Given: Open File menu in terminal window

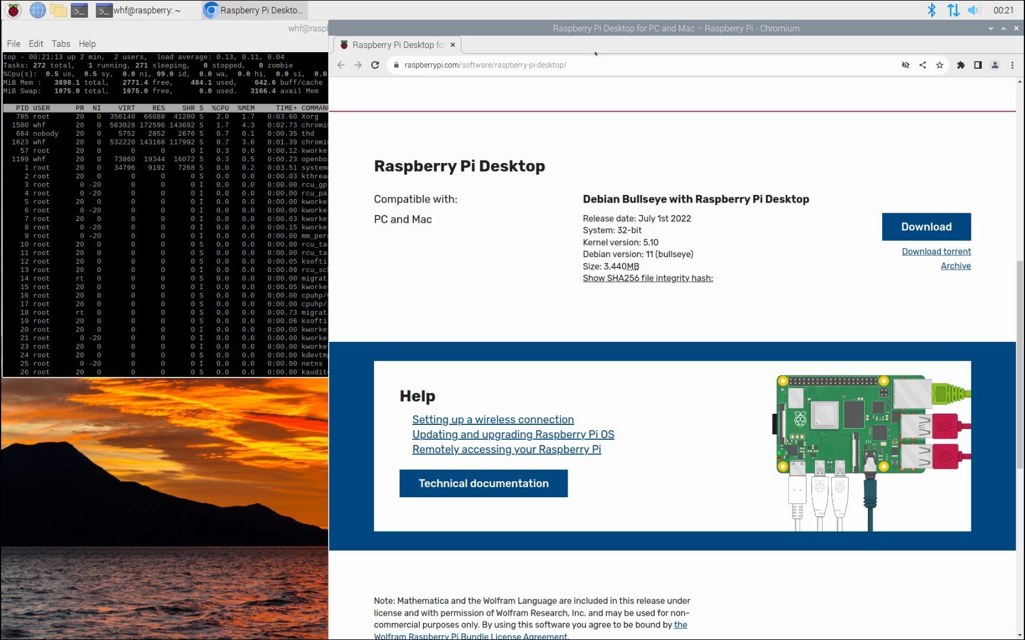Looking at the screenshot, I should (13, 44).
